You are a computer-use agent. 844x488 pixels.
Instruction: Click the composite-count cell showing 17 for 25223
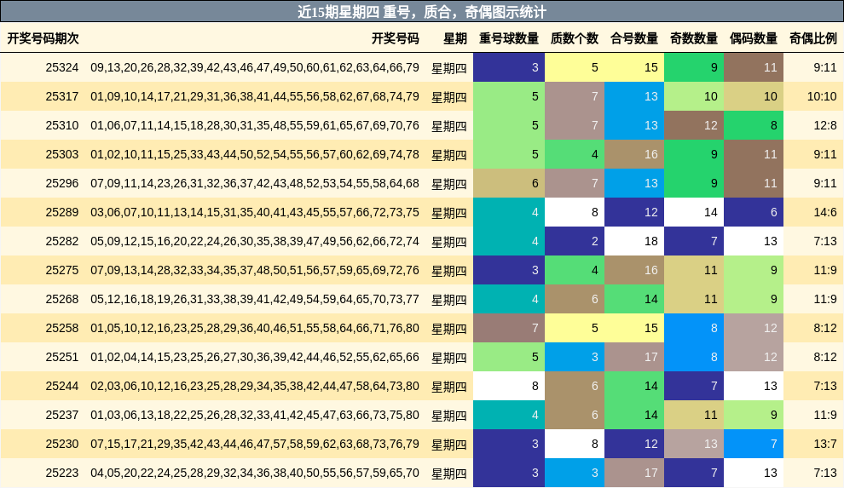(x=634, y=473)
